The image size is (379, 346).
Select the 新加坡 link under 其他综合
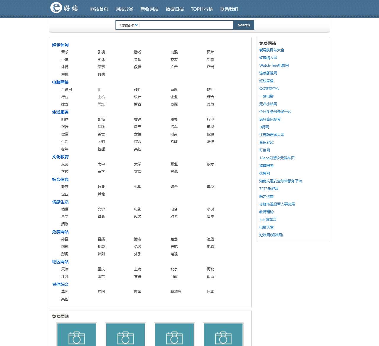(176, 292)
